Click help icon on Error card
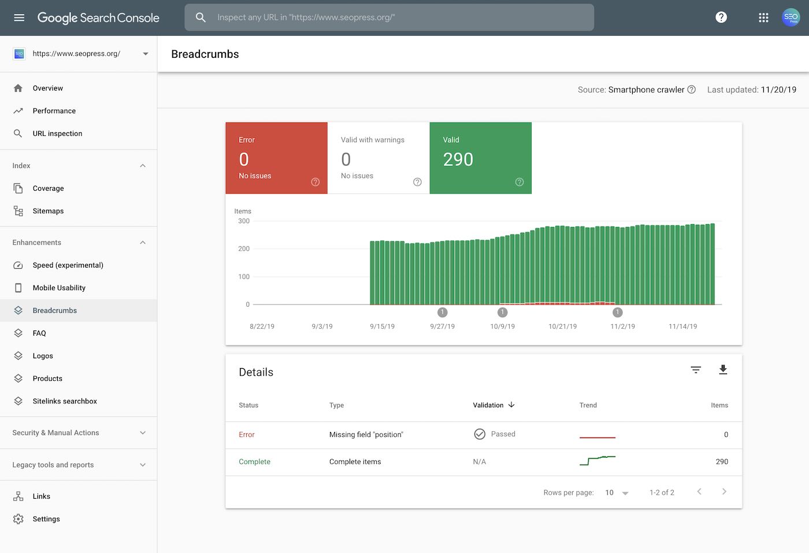 point(315,182)
